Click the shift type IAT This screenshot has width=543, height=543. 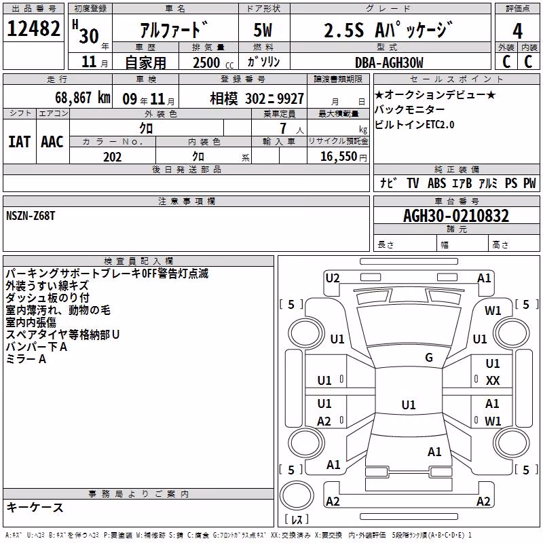click(x=20, y=142)
